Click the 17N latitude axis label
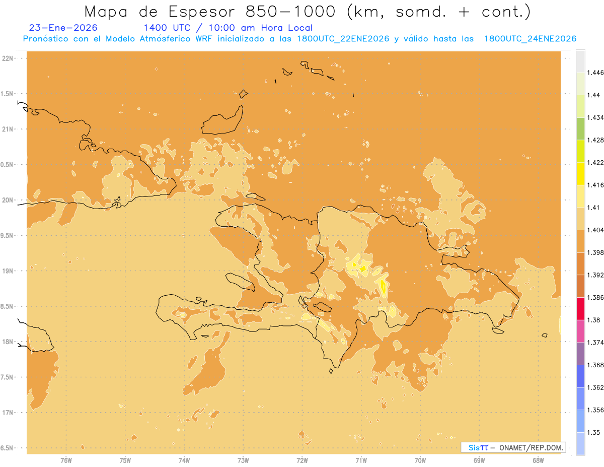Screen dimensions: 604x467 point(7,413)
